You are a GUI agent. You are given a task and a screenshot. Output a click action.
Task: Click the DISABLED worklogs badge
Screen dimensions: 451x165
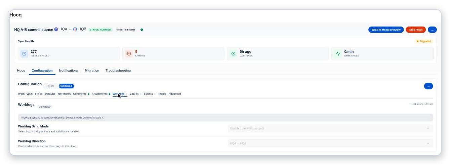click(45, 107)
